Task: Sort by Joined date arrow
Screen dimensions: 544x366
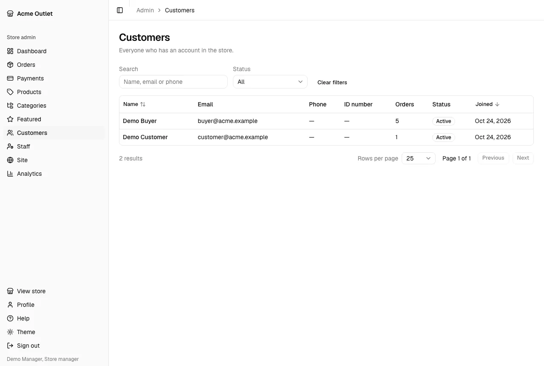Action: [x=497, y=104]
